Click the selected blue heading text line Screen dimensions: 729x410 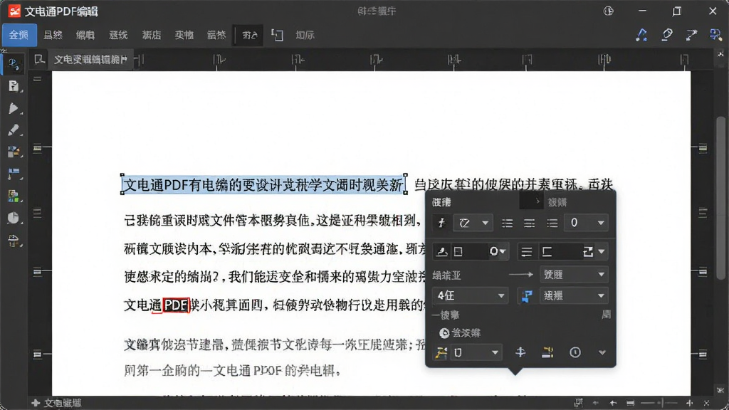[263, 184]
